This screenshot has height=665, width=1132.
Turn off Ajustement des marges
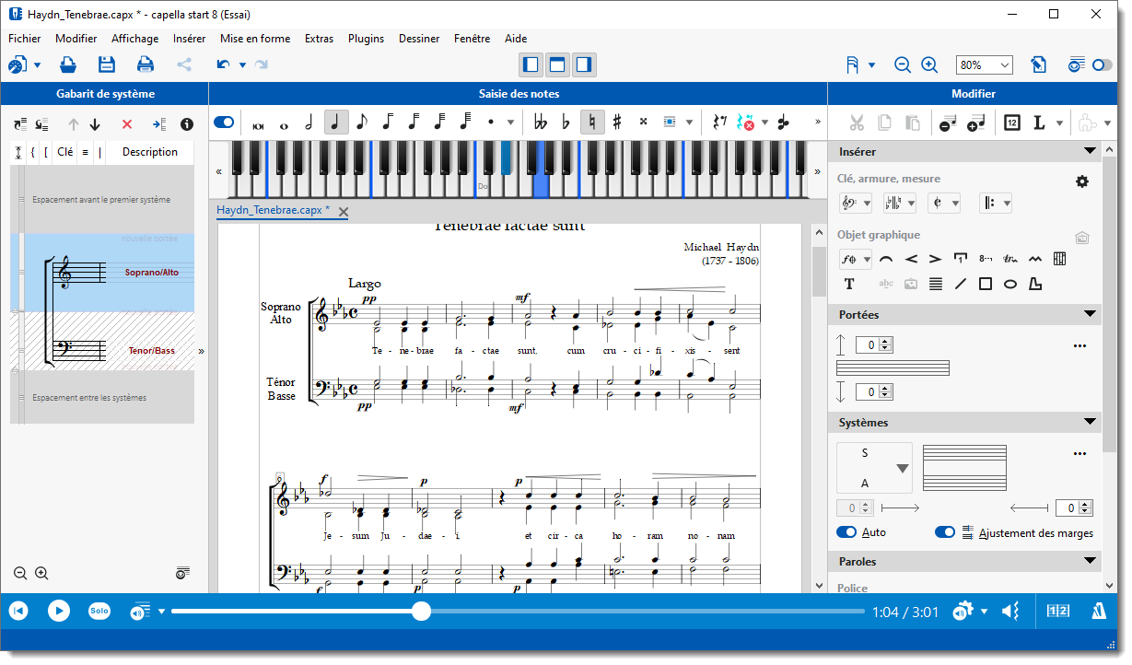[945, 532]
